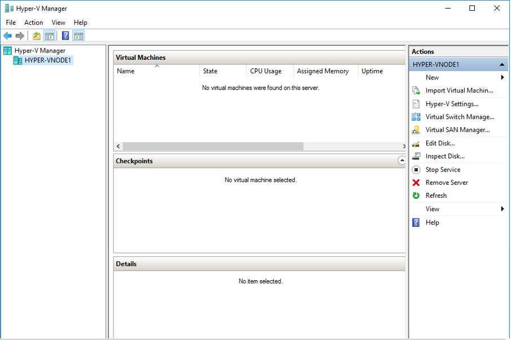
Task: Click Refresh in Actions pane
Action: click(436, 195)
